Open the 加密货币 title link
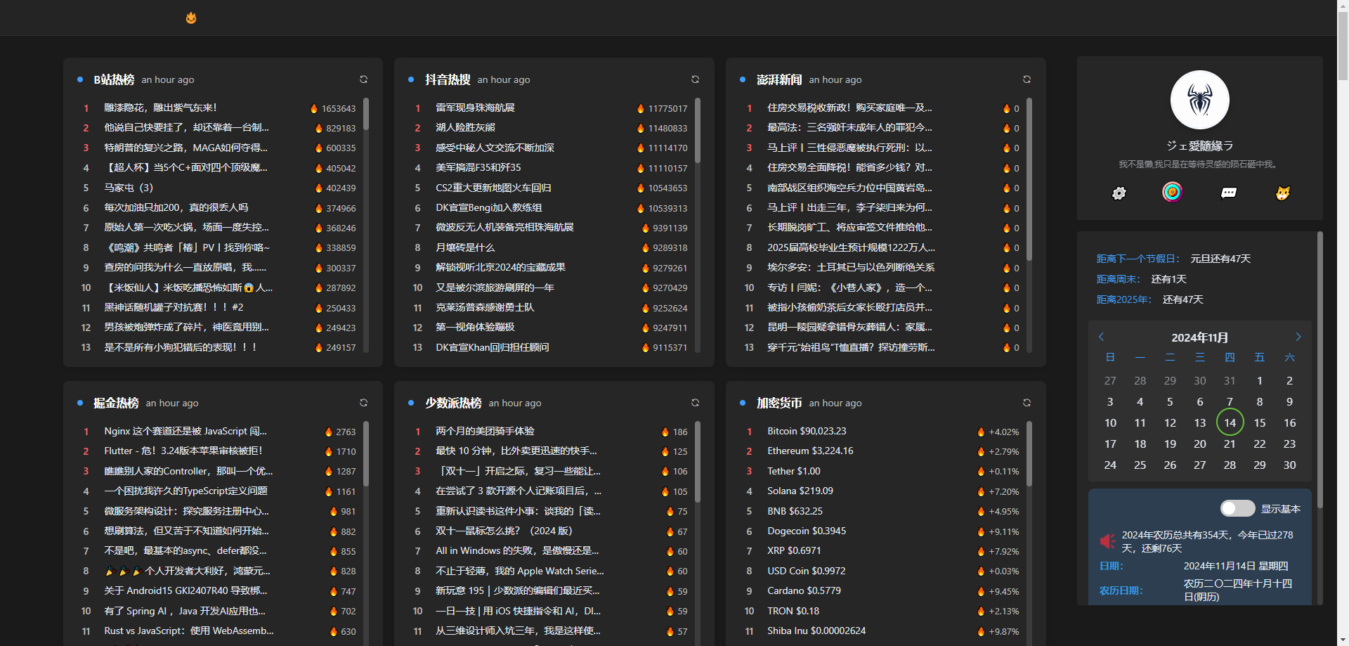Screen dimensions: 1349x646 pyautogui.click(x=779, y=403)
